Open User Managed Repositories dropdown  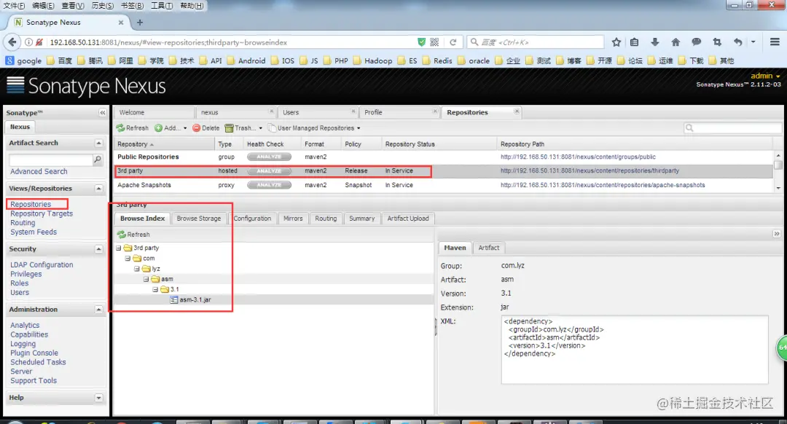pos(314,128)
